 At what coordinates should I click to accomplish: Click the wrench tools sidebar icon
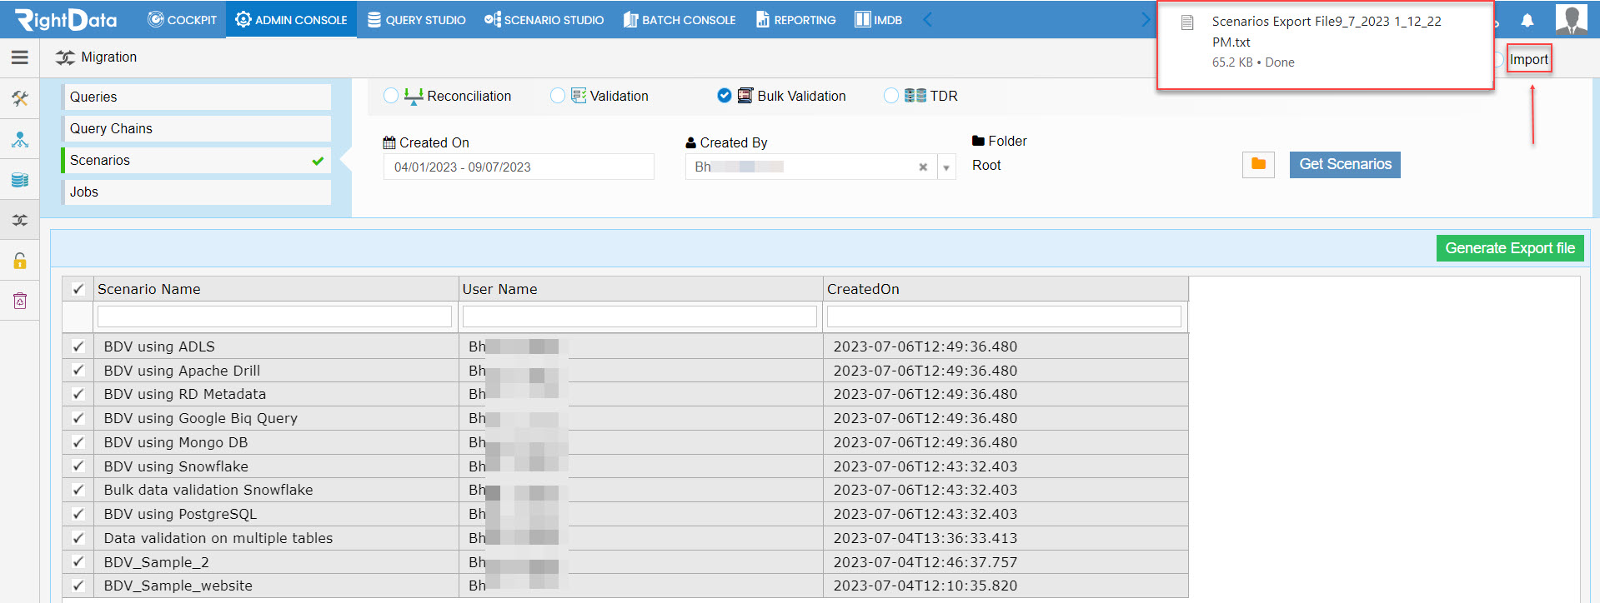tap(20, 98)
